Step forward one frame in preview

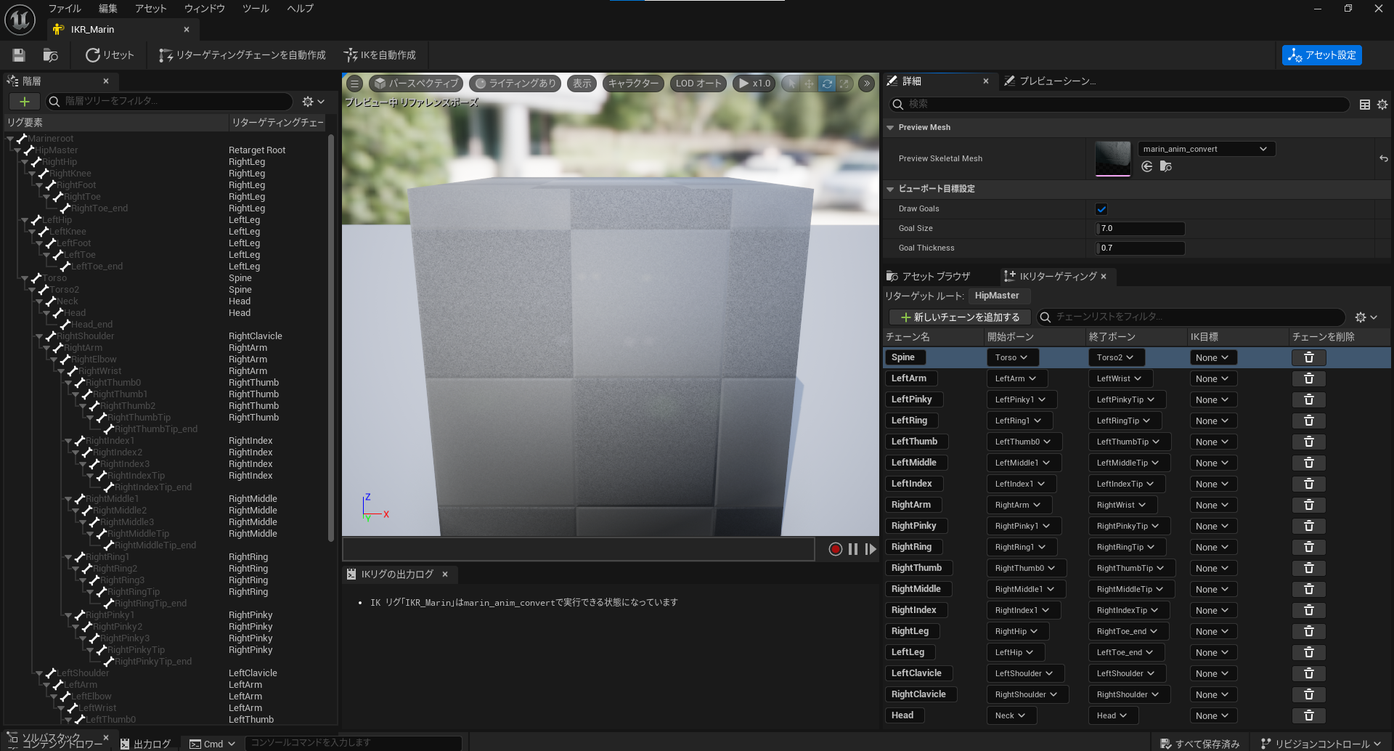coord(870,549)
